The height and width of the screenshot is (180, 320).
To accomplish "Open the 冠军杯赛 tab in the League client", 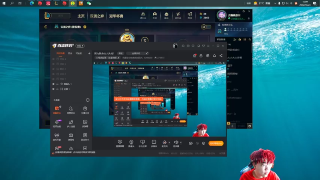I will click(116, 16).
